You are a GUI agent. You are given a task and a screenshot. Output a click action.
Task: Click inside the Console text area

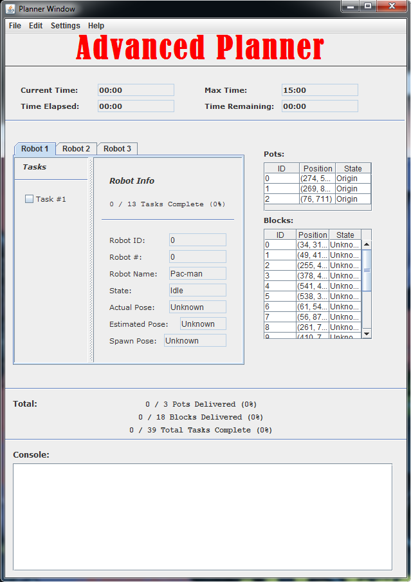click(203, 516)
